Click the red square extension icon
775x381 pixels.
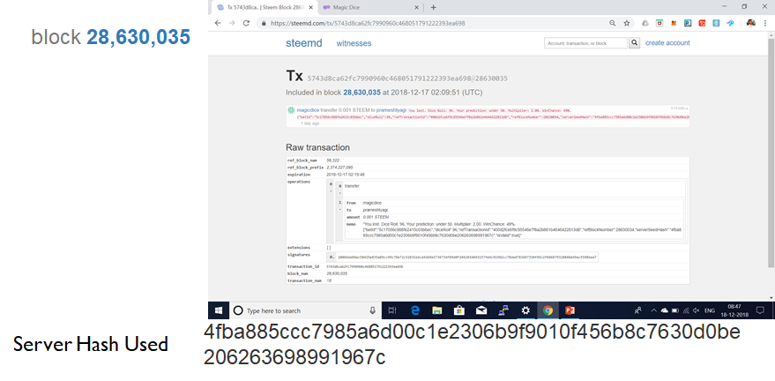coord(702,23)
